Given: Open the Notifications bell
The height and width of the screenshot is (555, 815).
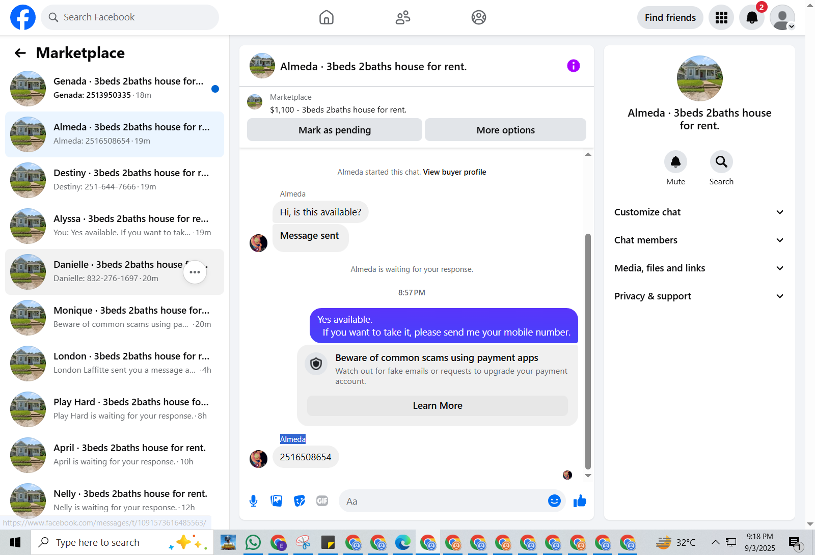Looking at the screenshot, I should (752, 17).
